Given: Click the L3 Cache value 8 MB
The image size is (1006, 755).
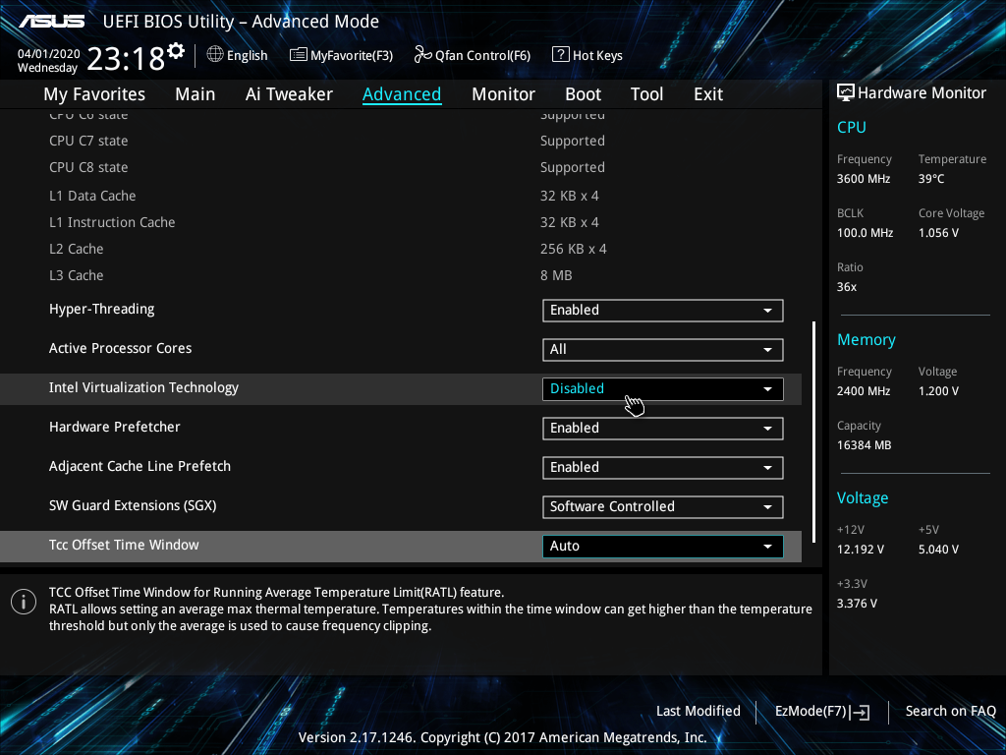Looking at the screenshot, I should point(556,275).
